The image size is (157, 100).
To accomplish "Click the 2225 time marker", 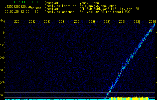I will pyautogui.click(x=77, y=22).
